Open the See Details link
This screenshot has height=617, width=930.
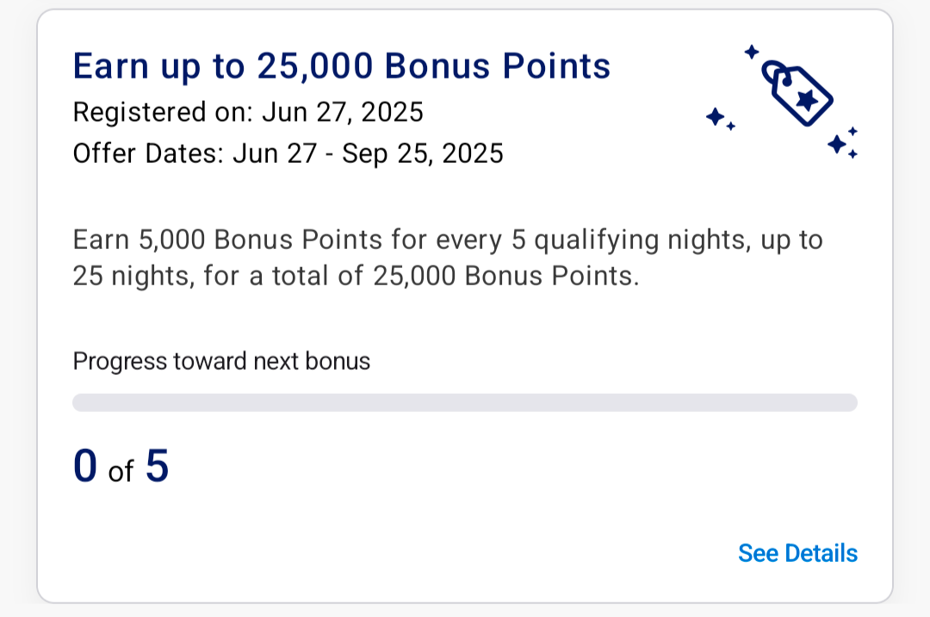pyautogui.click(x=797, y=552)
